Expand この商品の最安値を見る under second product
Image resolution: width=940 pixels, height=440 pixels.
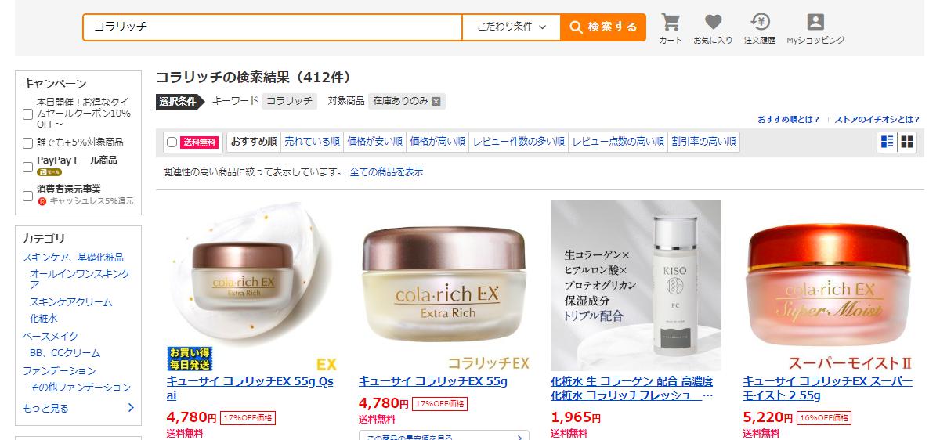click(444, 435)
